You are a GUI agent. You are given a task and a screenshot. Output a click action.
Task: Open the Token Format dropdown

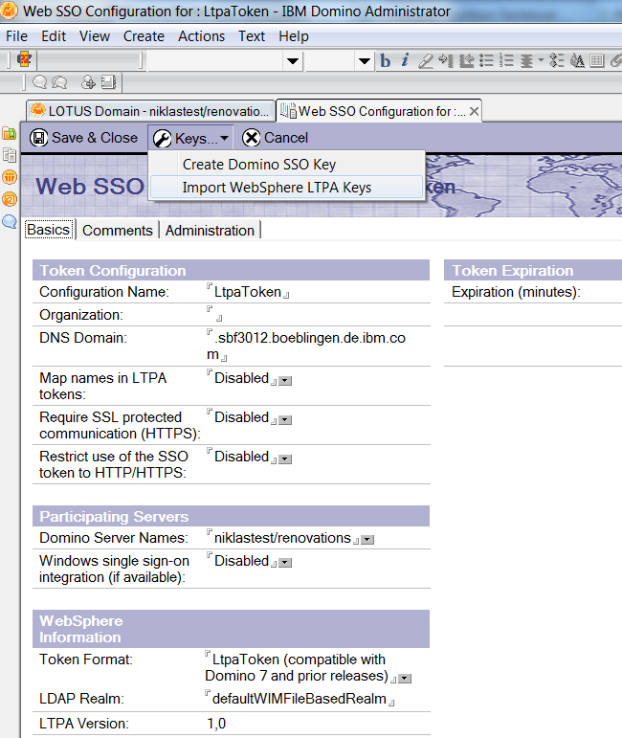(405, 679)
